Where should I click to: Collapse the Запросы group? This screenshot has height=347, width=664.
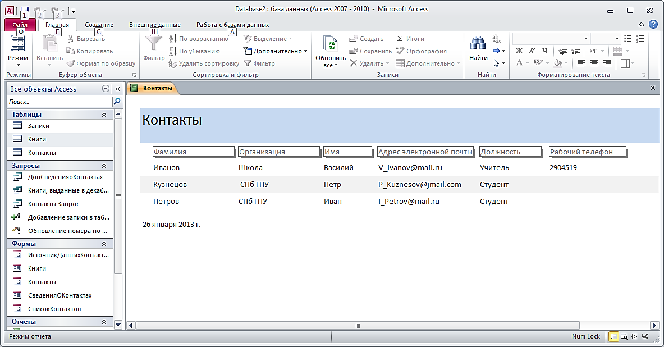(104, 166)
